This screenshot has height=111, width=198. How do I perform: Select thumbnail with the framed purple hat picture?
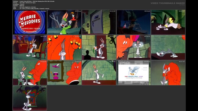[x=64, y=73]
